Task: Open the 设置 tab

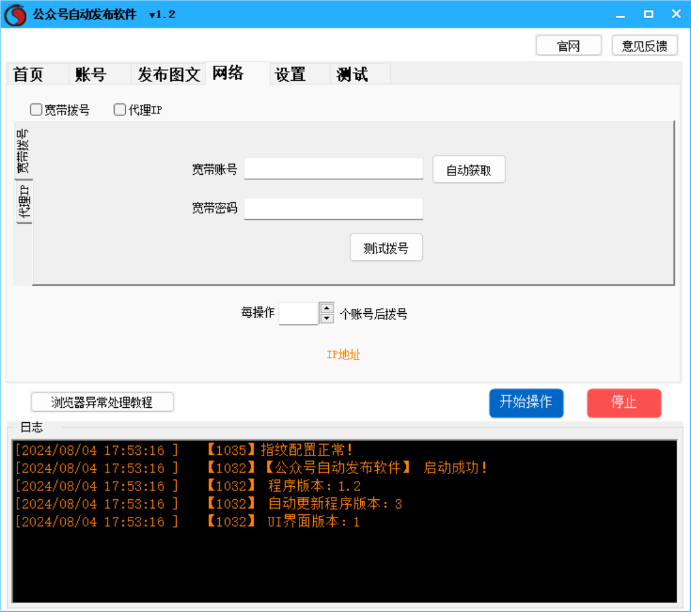Action: (x=299, y=74)
